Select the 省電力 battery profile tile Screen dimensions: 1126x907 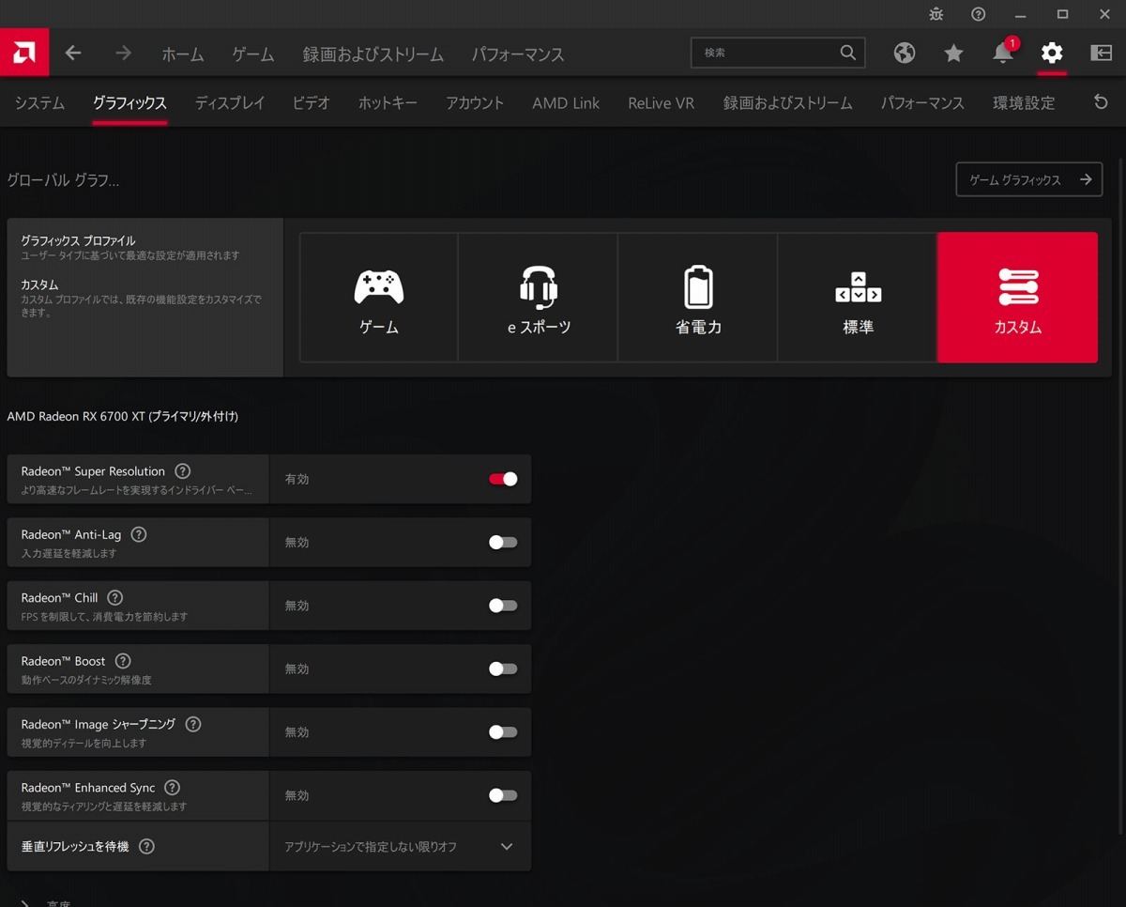tap(698, 298)
